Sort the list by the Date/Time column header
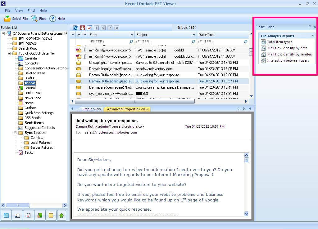 tap(222, 35)
